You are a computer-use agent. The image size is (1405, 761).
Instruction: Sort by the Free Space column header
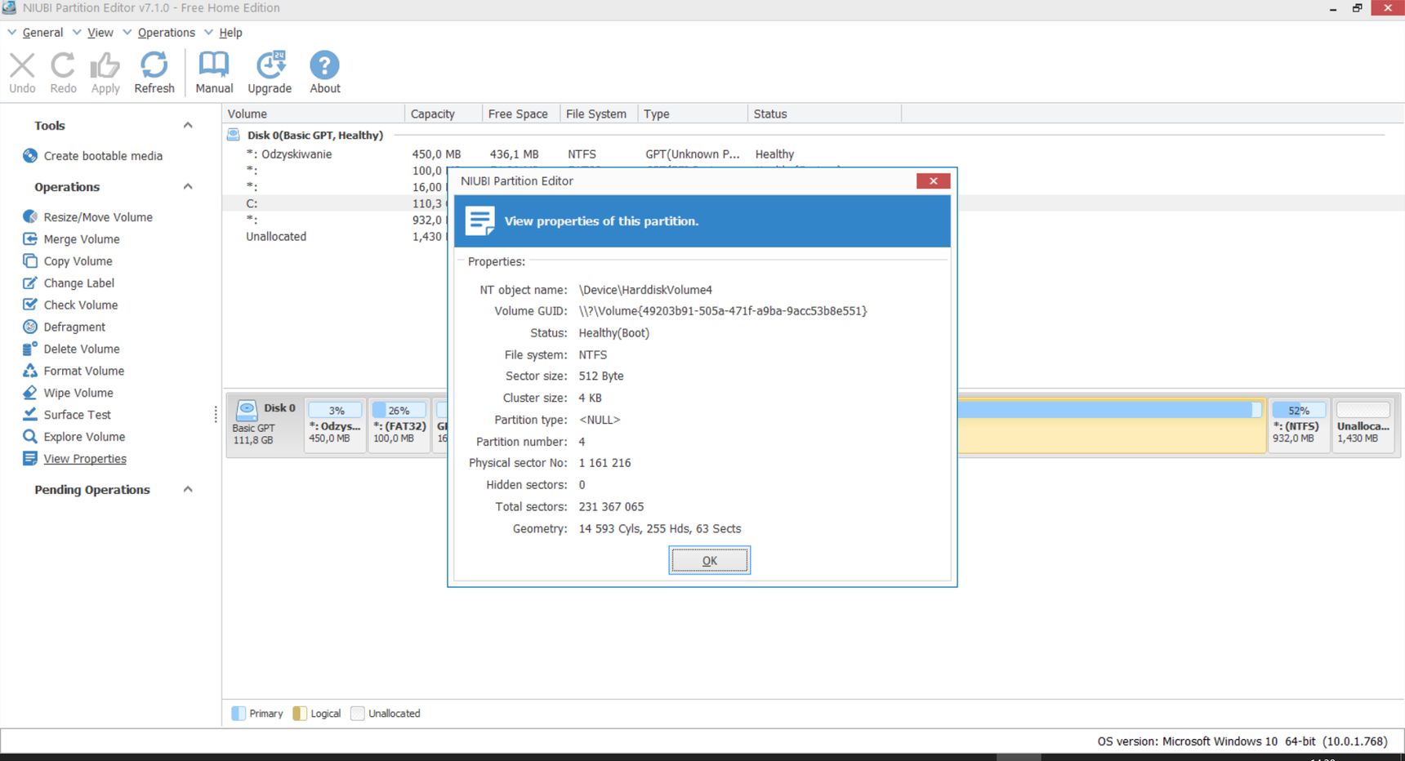tap(520, 113)
